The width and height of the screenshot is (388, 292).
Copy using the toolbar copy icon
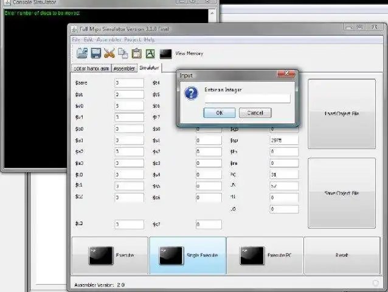point(123,53)
